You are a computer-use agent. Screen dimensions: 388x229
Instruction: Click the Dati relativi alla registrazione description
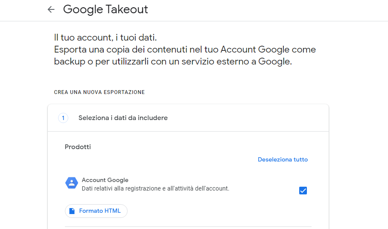tap(155, 188)
